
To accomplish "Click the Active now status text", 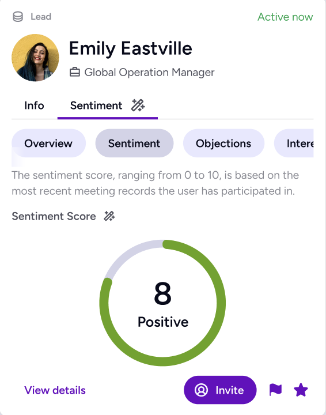I will (285, 17).
